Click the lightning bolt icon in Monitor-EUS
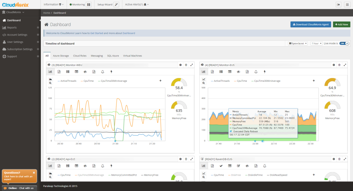Viewport: 353px width, 191px height. (x=264, y=71)
